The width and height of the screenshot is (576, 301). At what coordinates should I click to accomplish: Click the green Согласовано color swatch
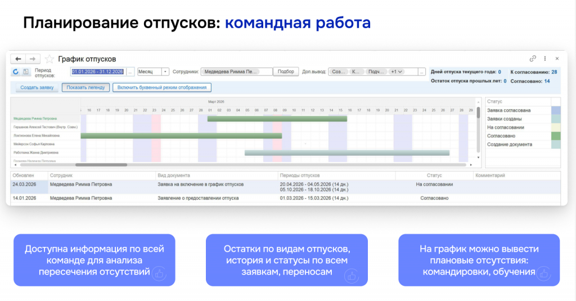[556, 136]
